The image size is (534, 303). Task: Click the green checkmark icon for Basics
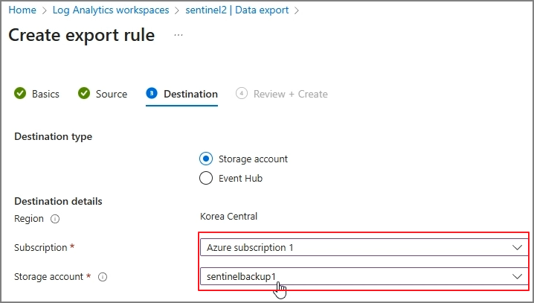(20, 93)
